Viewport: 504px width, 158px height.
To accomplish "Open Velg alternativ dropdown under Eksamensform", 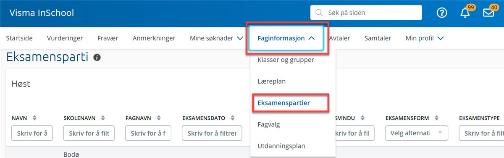I will [x=416, y=133].
